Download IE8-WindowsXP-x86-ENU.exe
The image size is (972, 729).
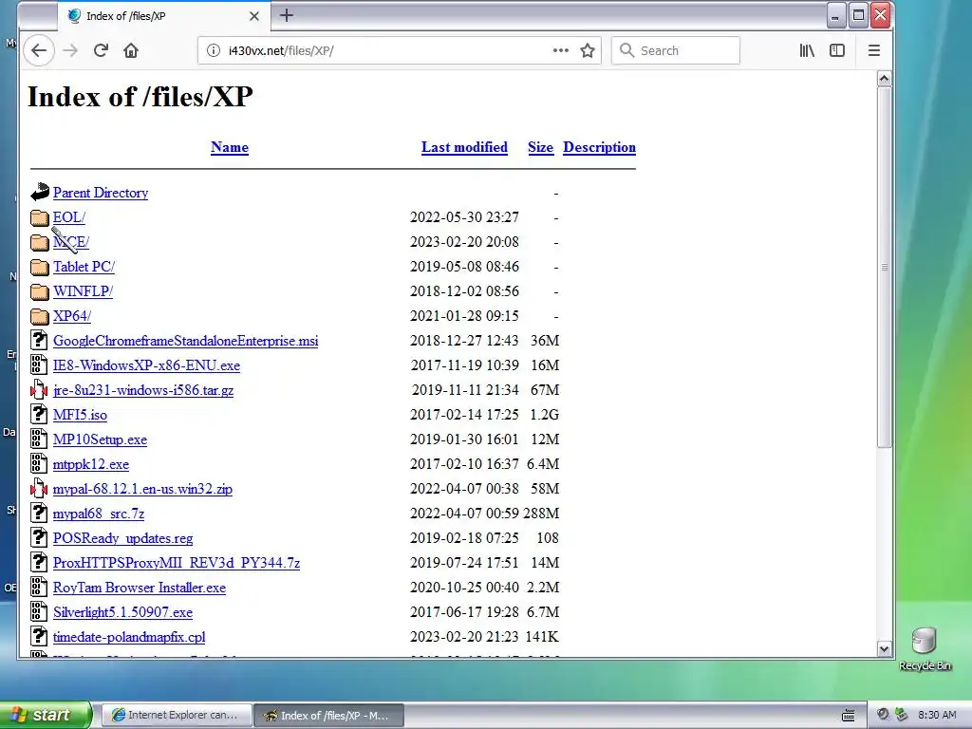tap(146, 365)
